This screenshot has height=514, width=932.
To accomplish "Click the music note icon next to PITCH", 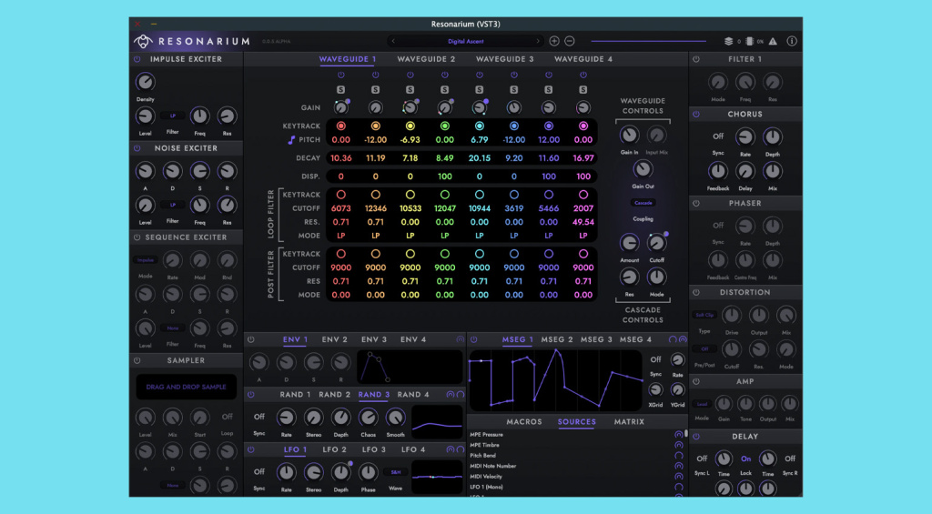I will [x=291, y=139].
